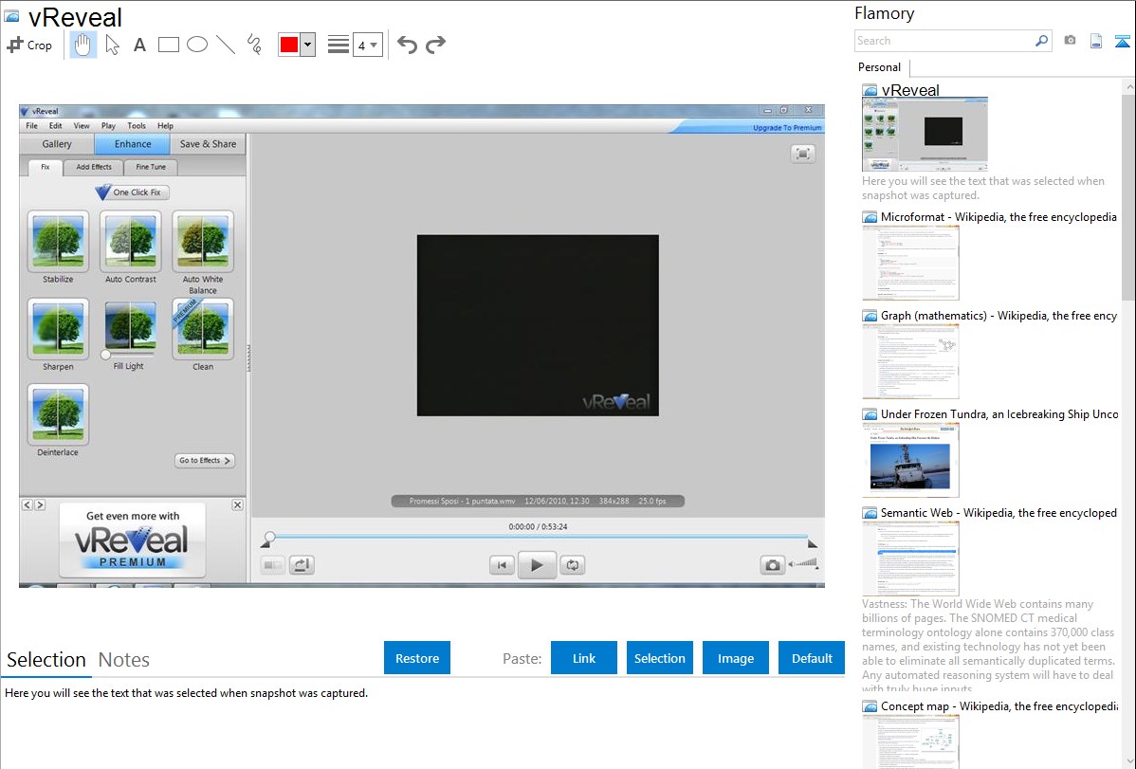Image resolution: width=1136 pixels, height=769 pixels.
Task: Choose the freehand drawing tool
Action: tap(254, 45)
